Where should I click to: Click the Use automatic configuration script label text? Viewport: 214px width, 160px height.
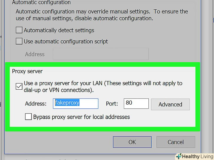pos(66,41)
